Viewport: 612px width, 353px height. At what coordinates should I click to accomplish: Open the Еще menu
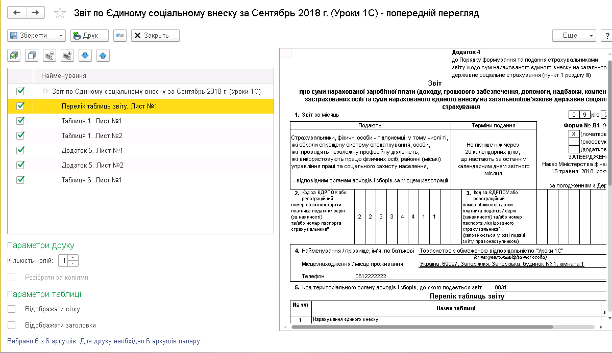point(574,36)
